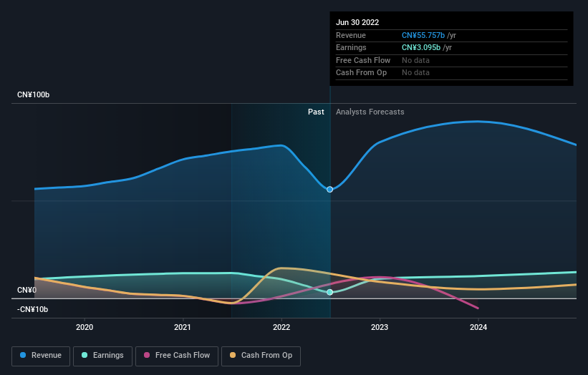588x375 pixels.
Task: Click the Free Cash Flow No data value
Action: (x=415, y=60)
